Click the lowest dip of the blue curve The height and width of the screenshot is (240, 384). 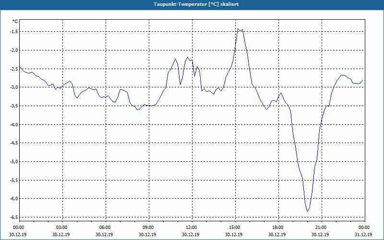tap(307, 212)
